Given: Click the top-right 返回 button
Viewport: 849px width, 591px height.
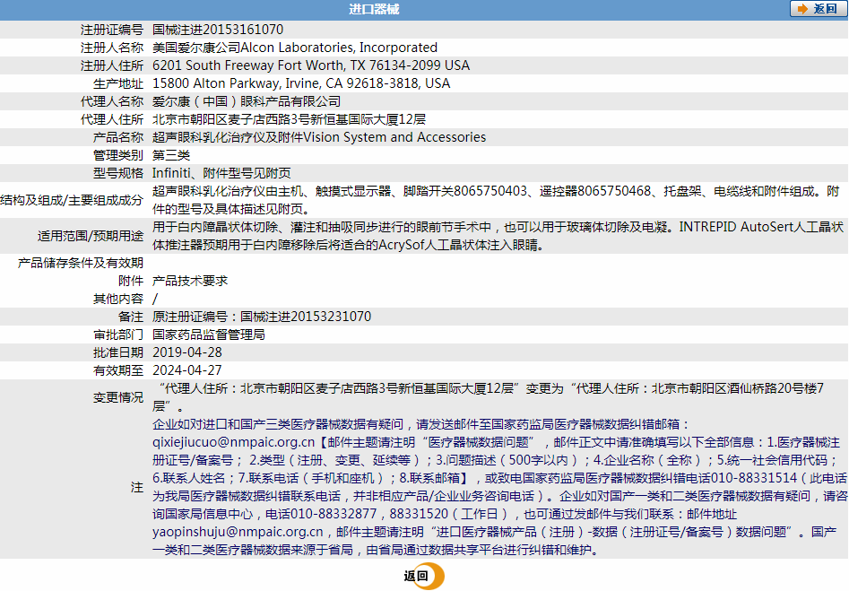Looking at the screenshot, I should coord(819,9).
